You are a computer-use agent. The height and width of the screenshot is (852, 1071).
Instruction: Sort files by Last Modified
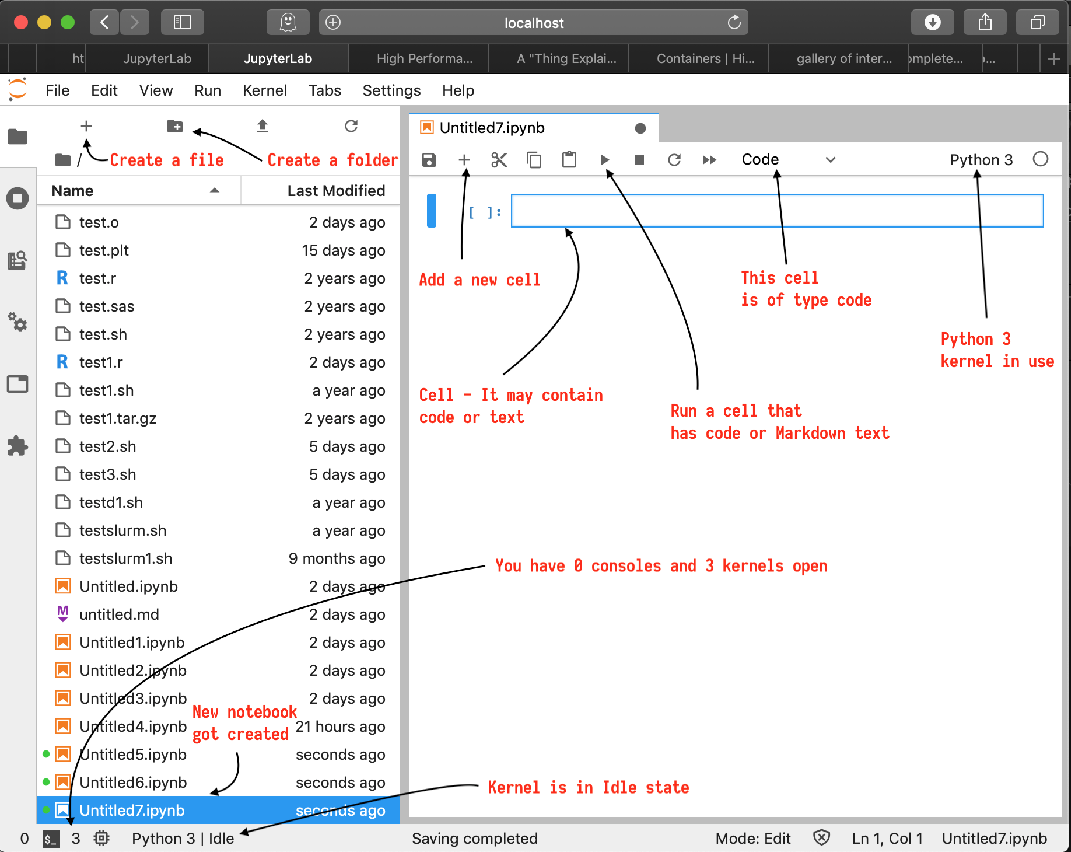point(335,191)
